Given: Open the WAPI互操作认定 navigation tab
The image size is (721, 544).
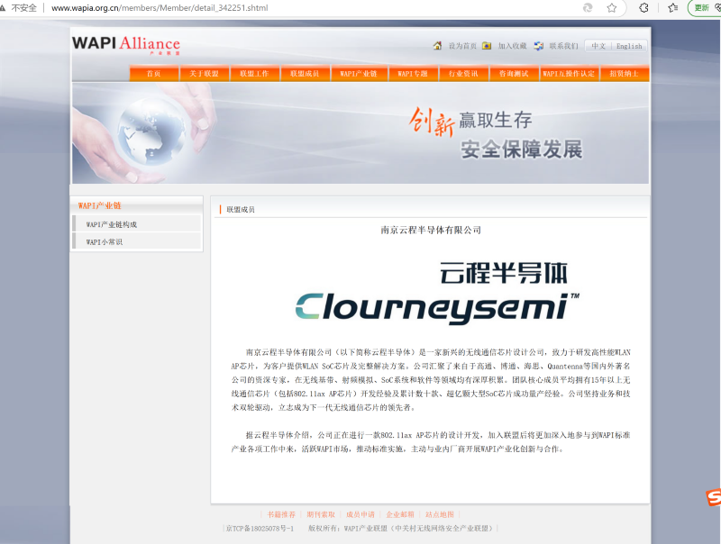Looking at the screenshot, I should [x=569, y=74].
